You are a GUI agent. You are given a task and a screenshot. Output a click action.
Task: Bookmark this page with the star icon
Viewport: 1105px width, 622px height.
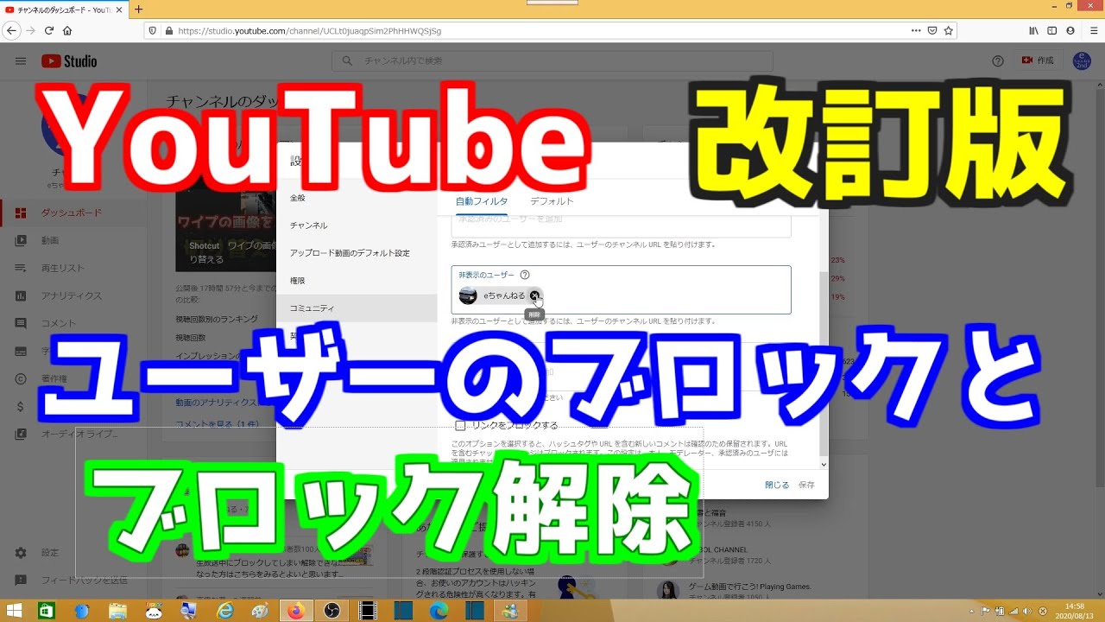[949, 30]
